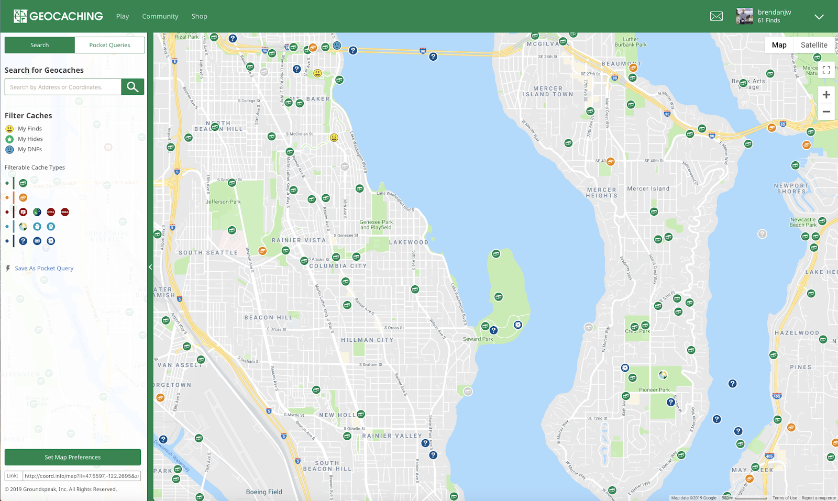Switch map to Satellite view

pyautogui.click(x=814, y=45)
